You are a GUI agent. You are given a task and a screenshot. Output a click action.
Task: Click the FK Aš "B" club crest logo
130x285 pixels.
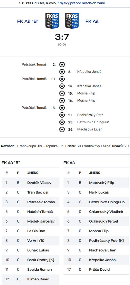[x=52, y=21]
